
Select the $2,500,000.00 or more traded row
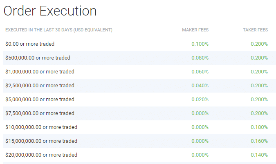click(139, 86)
